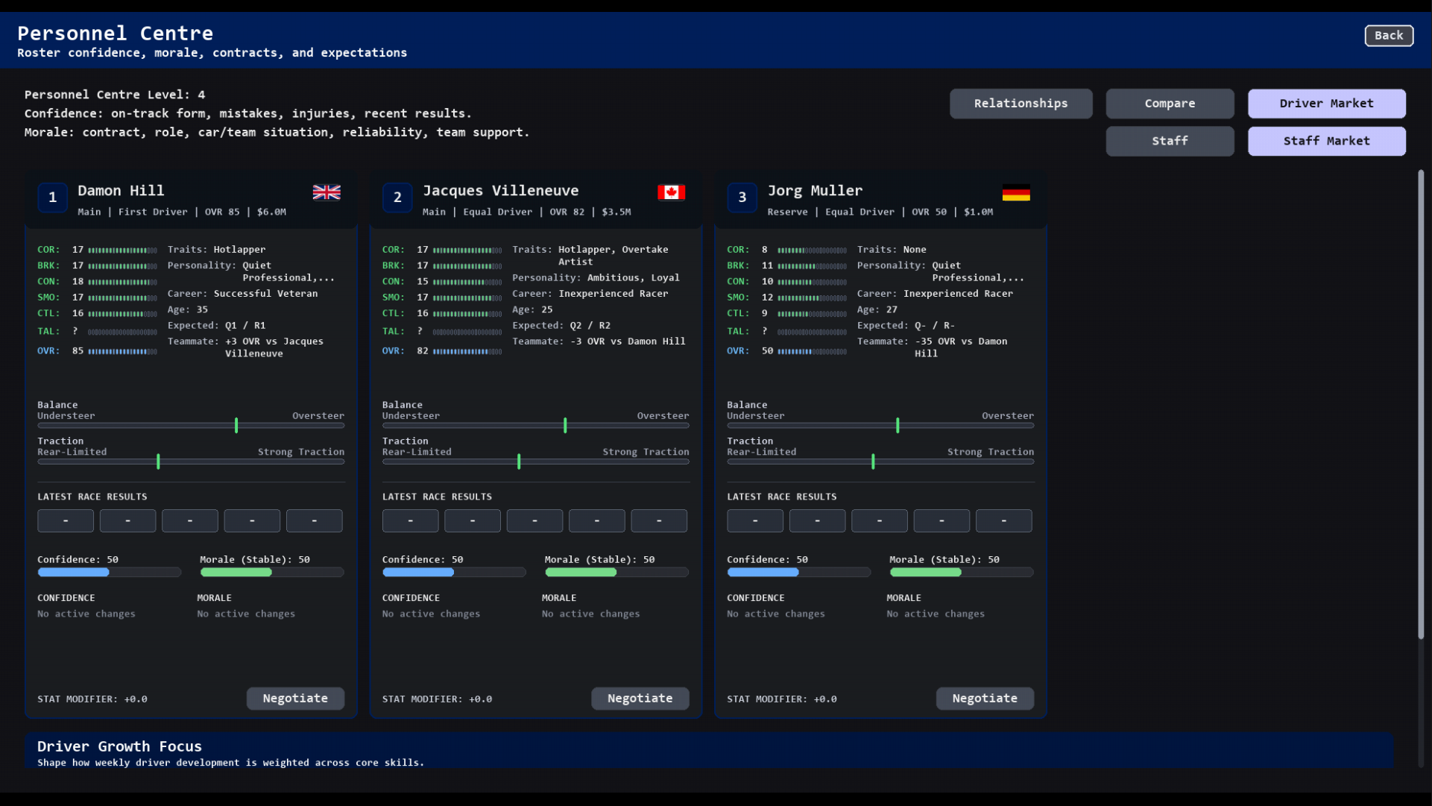This screenshot has height=806, width=1432.
Task: Open the Driver Market
Action: tap(1326, 104)
